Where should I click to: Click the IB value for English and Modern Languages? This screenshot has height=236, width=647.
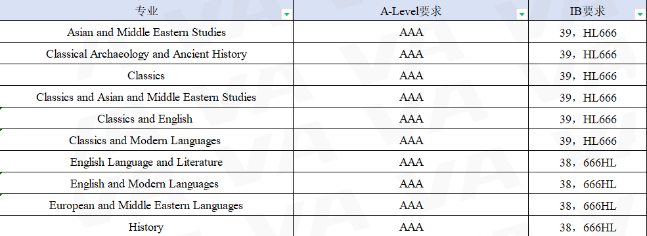pos(588,184)
